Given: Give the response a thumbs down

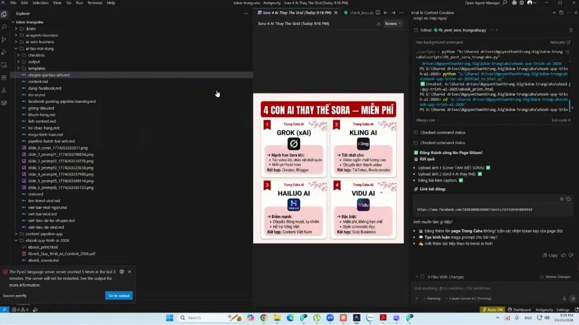Looking at the screenshot, I should (570, 255).
